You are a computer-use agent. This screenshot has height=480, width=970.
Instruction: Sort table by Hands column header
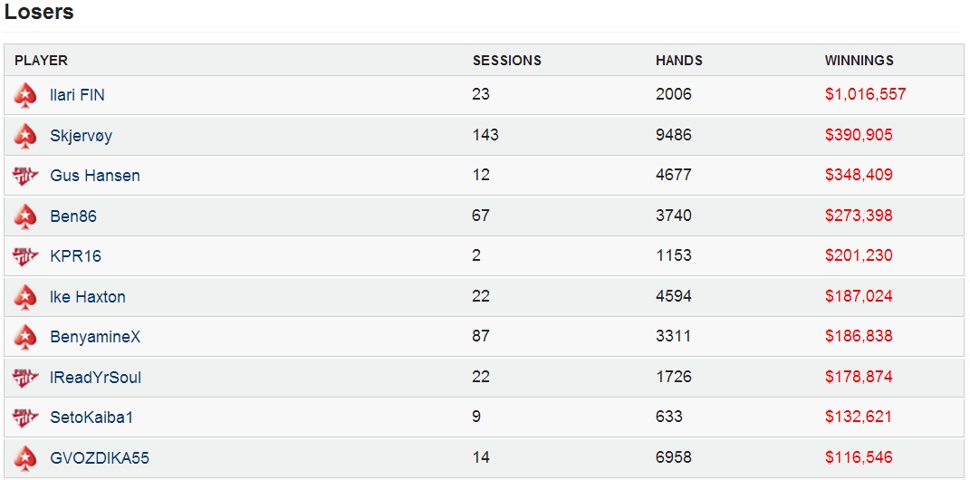pyautogui.click(x=678, y=61)
